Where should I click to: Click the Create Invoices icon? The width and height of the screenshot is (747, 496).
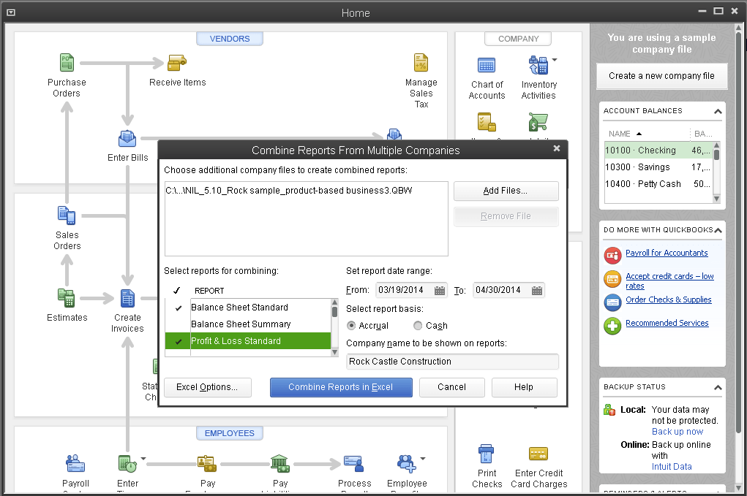tap(127, 299)
